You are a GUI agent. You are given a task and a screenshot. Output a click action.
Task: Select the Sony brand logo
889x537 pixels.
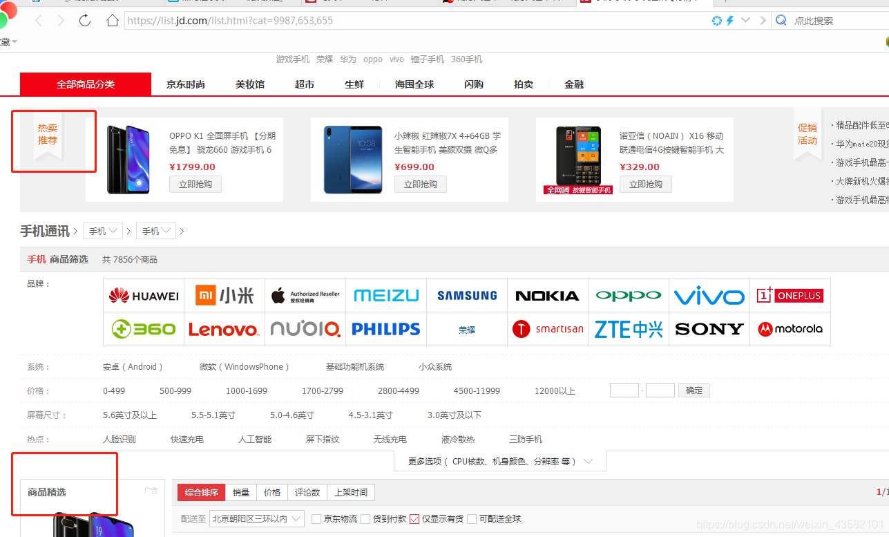[709, 330]
